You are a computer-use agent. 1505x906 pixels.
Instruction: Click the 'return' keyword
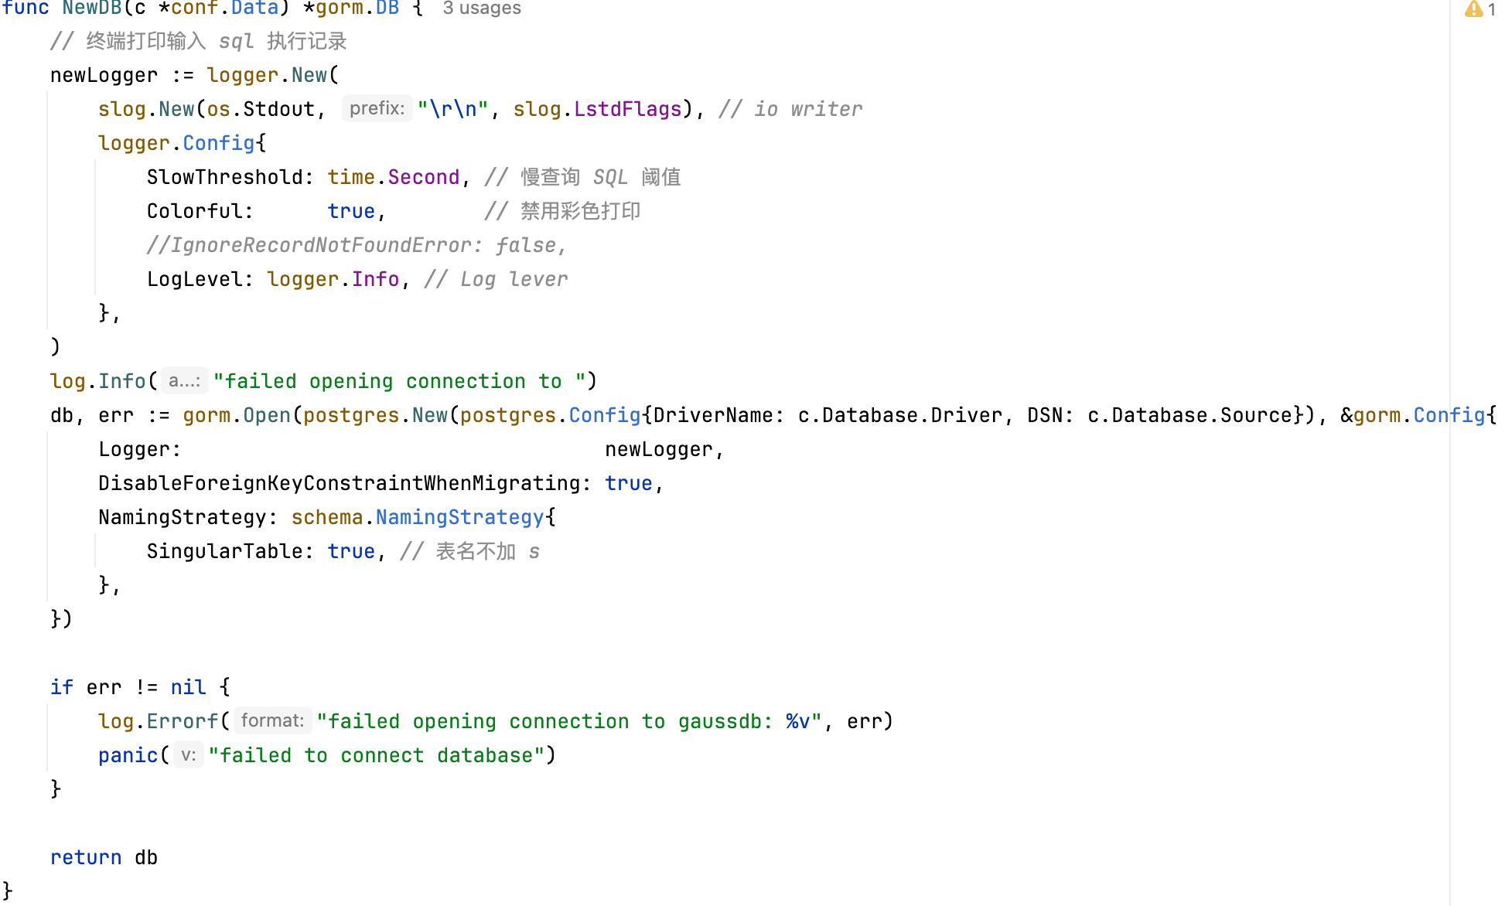click(x=85, y=857)
